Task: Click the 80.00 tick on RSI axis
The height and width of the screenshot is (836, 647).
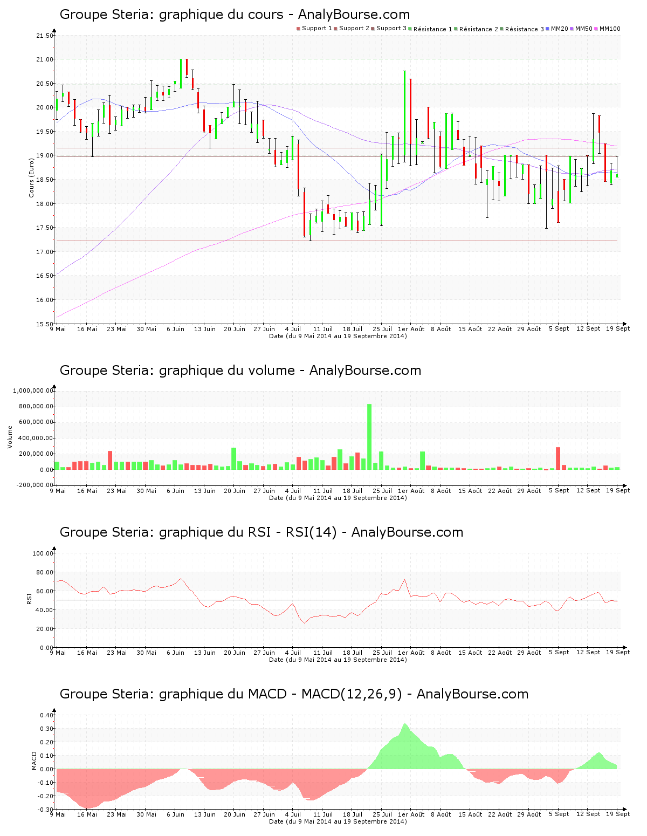Action: (x=45, y=572)
